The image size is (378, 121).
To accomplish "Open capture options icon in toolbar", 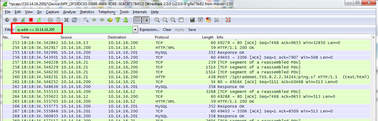I will tap(15, 20).
